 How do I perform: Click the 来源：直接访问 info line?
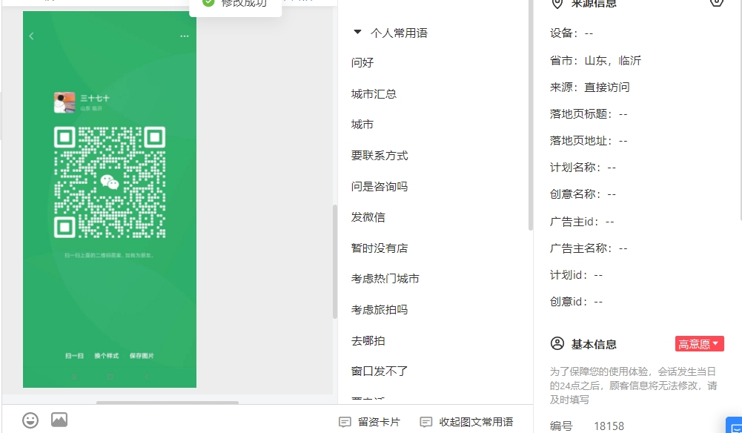589,87
